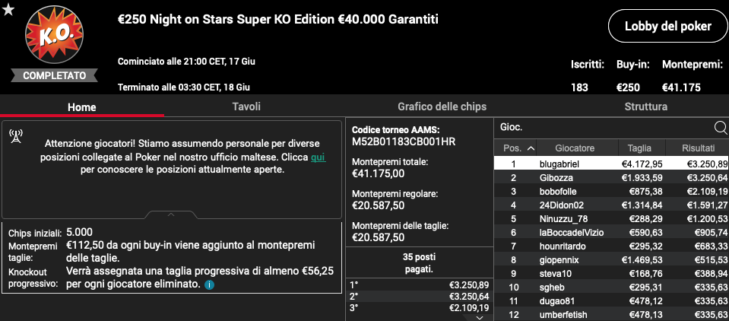Collapse the announcement panel with the chevron

pos(171,215)
